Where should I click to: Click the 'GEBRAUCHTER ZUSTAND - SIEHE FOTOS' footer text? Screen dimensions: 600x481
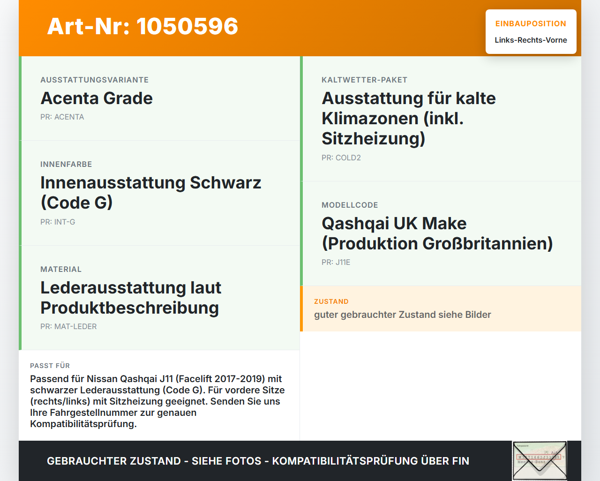point(258,461)
